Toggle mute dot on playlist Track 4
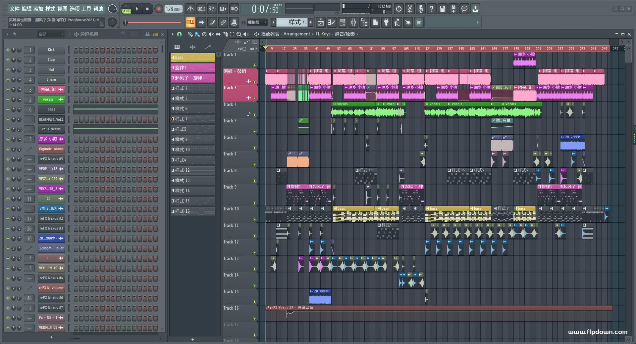Image resolution: width=636 pixels, height=344 pixels. [255, 115]
